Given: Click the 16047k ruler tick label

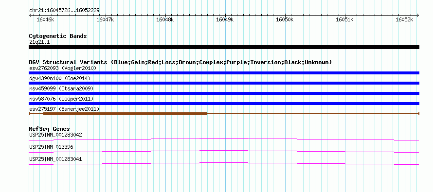Looking at the screenshot, I should (x=105, y=20).
